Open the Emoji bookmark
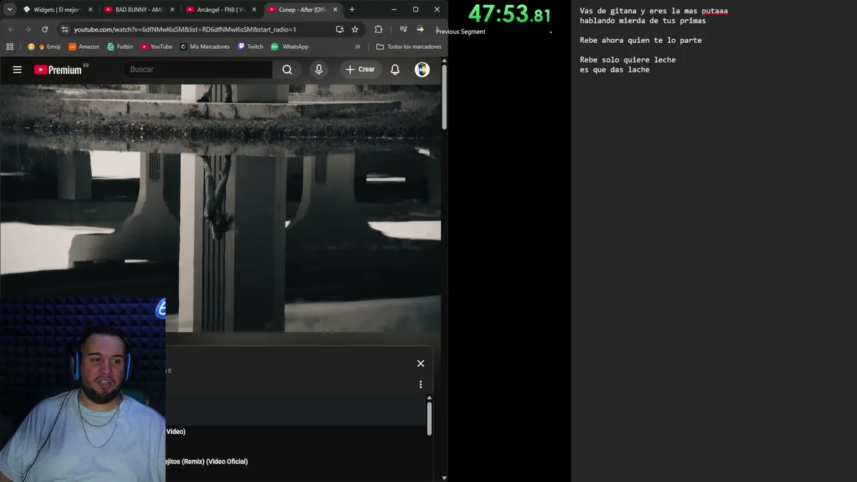Screen dimensions: 857x482 pyautogui.click(x=44, y=47)
